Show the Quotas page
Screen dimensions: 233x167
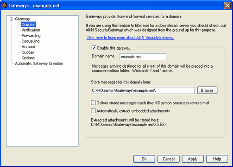point(28,52)
